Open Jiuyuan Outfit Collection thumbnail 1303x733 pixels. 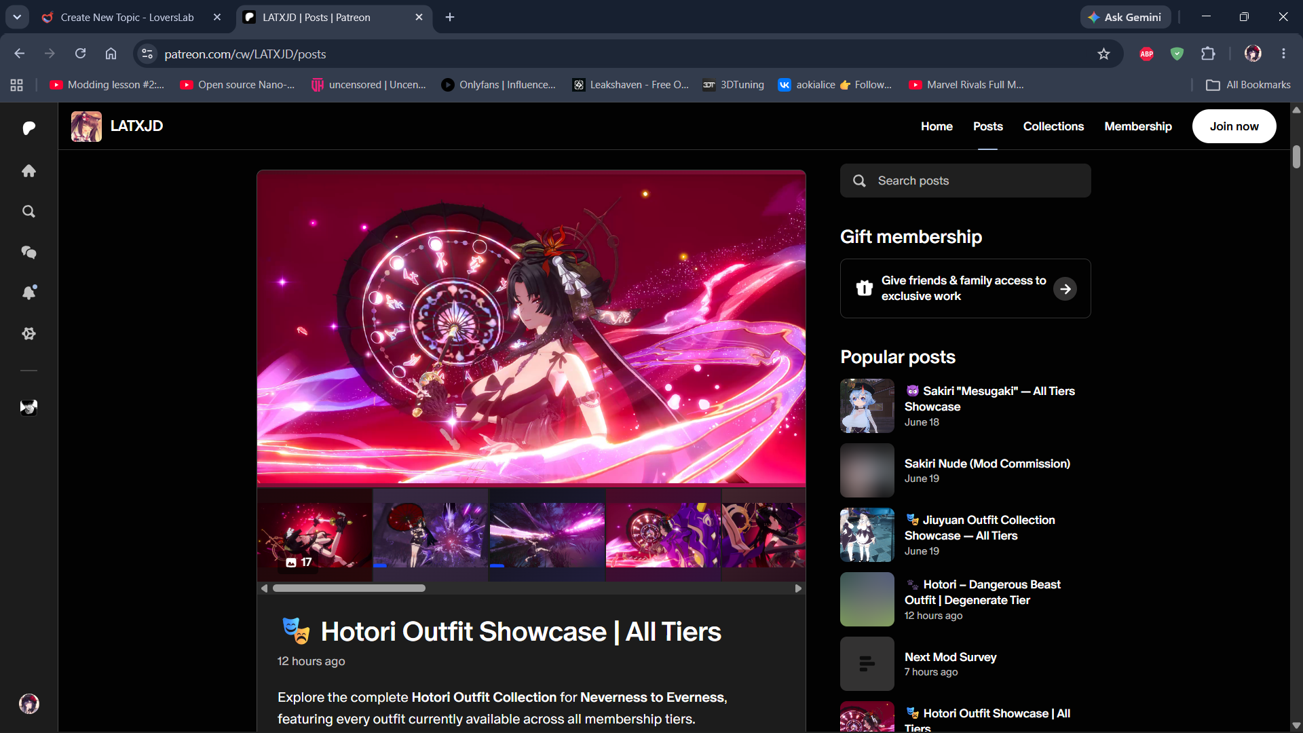[867, 535]
